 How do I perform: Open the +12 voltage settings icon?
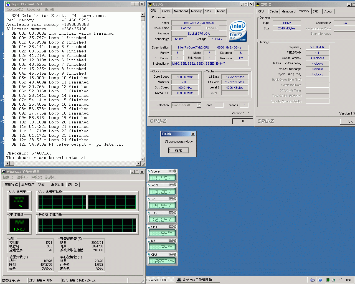(171, 213)
